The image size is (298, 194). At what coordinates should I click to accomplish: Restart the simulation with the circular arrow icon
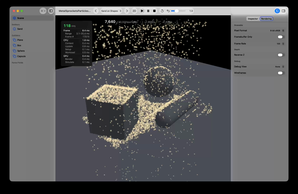coord(162,11)
